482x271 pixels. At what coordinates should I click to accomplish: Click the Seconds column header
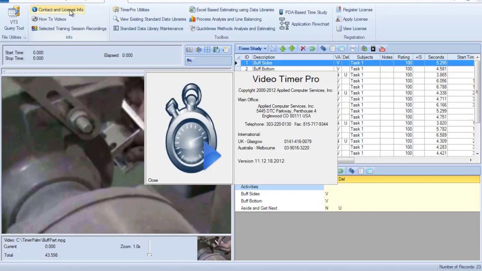click(x=436, y=57)
